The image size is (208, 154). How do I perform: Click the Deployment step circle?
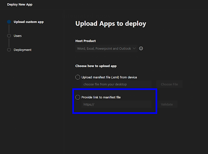pos(9,50)
